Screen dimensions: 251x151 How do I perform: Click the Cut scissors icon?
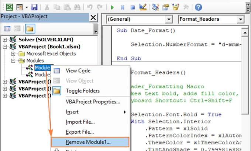pos(47,7)
